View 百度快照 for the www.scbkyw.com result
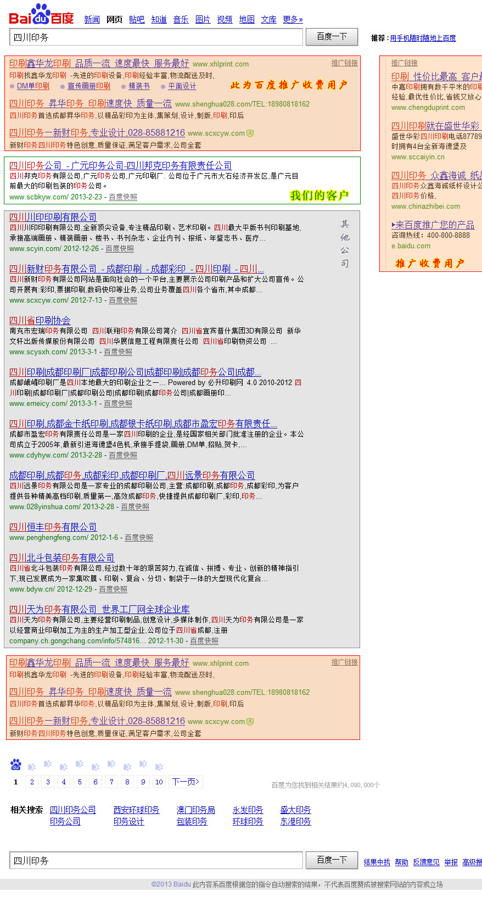The image size is (482, 897). (123, 197)
